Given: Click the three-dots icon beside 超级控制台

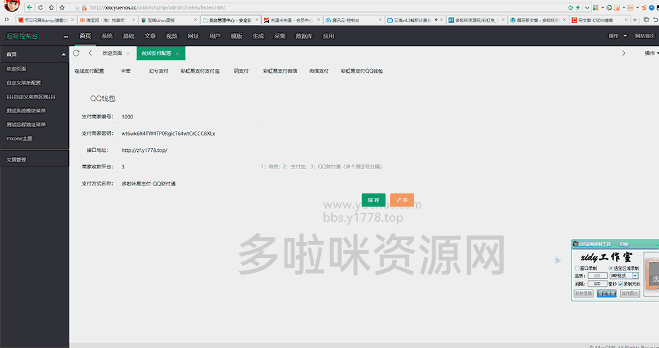Looking at the screenshot, I should [65, 37].
